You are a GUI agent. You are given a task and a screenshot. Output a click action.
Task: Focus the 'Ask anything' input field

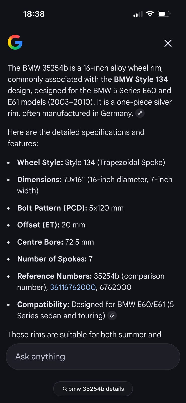point(93,357)
